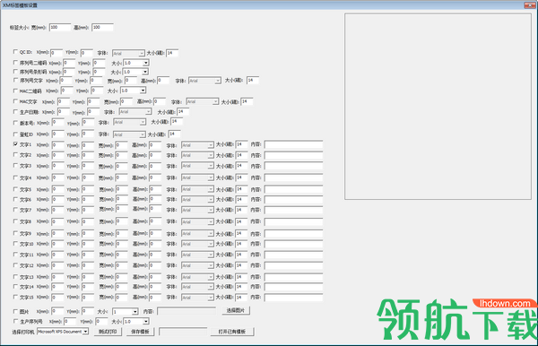This screenshot has width=538, height=346.
Task: Enable the QC ID checkbox
Action: (15, 52)
